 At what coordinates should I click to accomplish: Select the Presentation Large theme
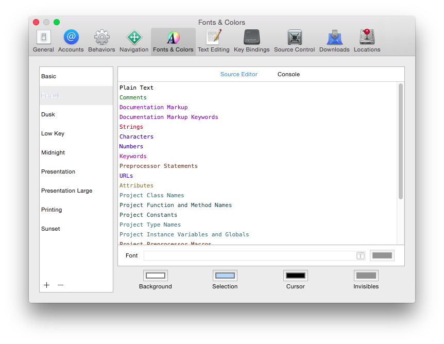click(76, 191)
